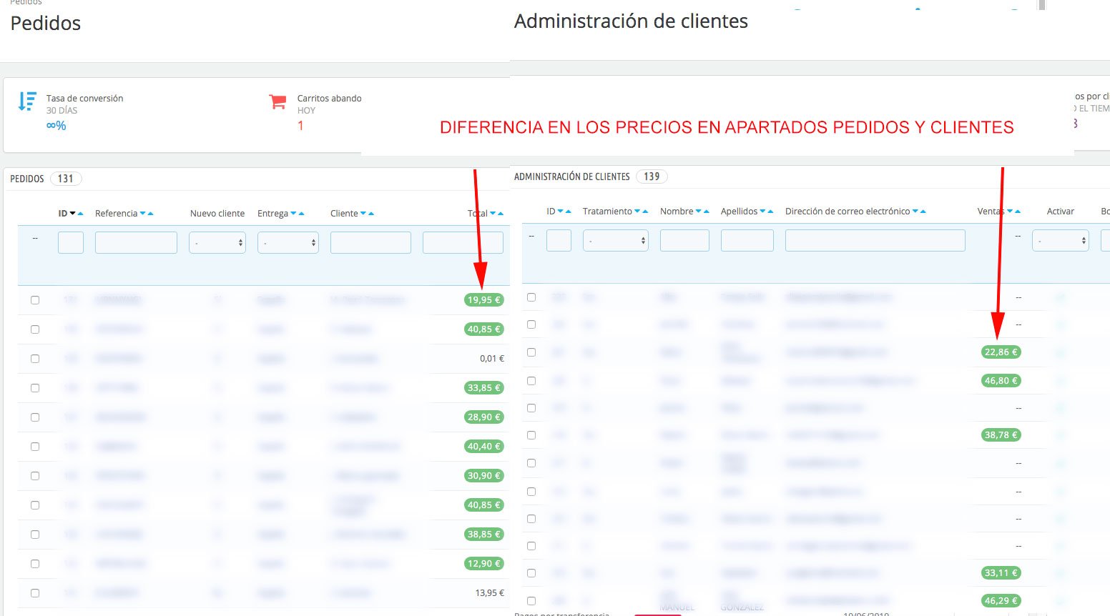Click the 46,29 € sales value
Viewport: 1110px width, 616px height.
coord(1001,601)
